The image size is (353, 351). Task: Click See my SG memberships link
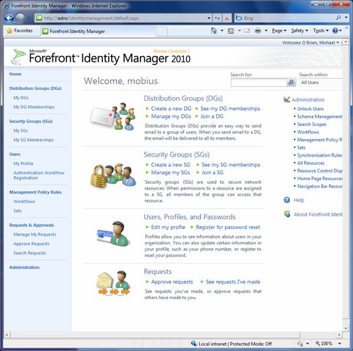click(x=231, y=165)
